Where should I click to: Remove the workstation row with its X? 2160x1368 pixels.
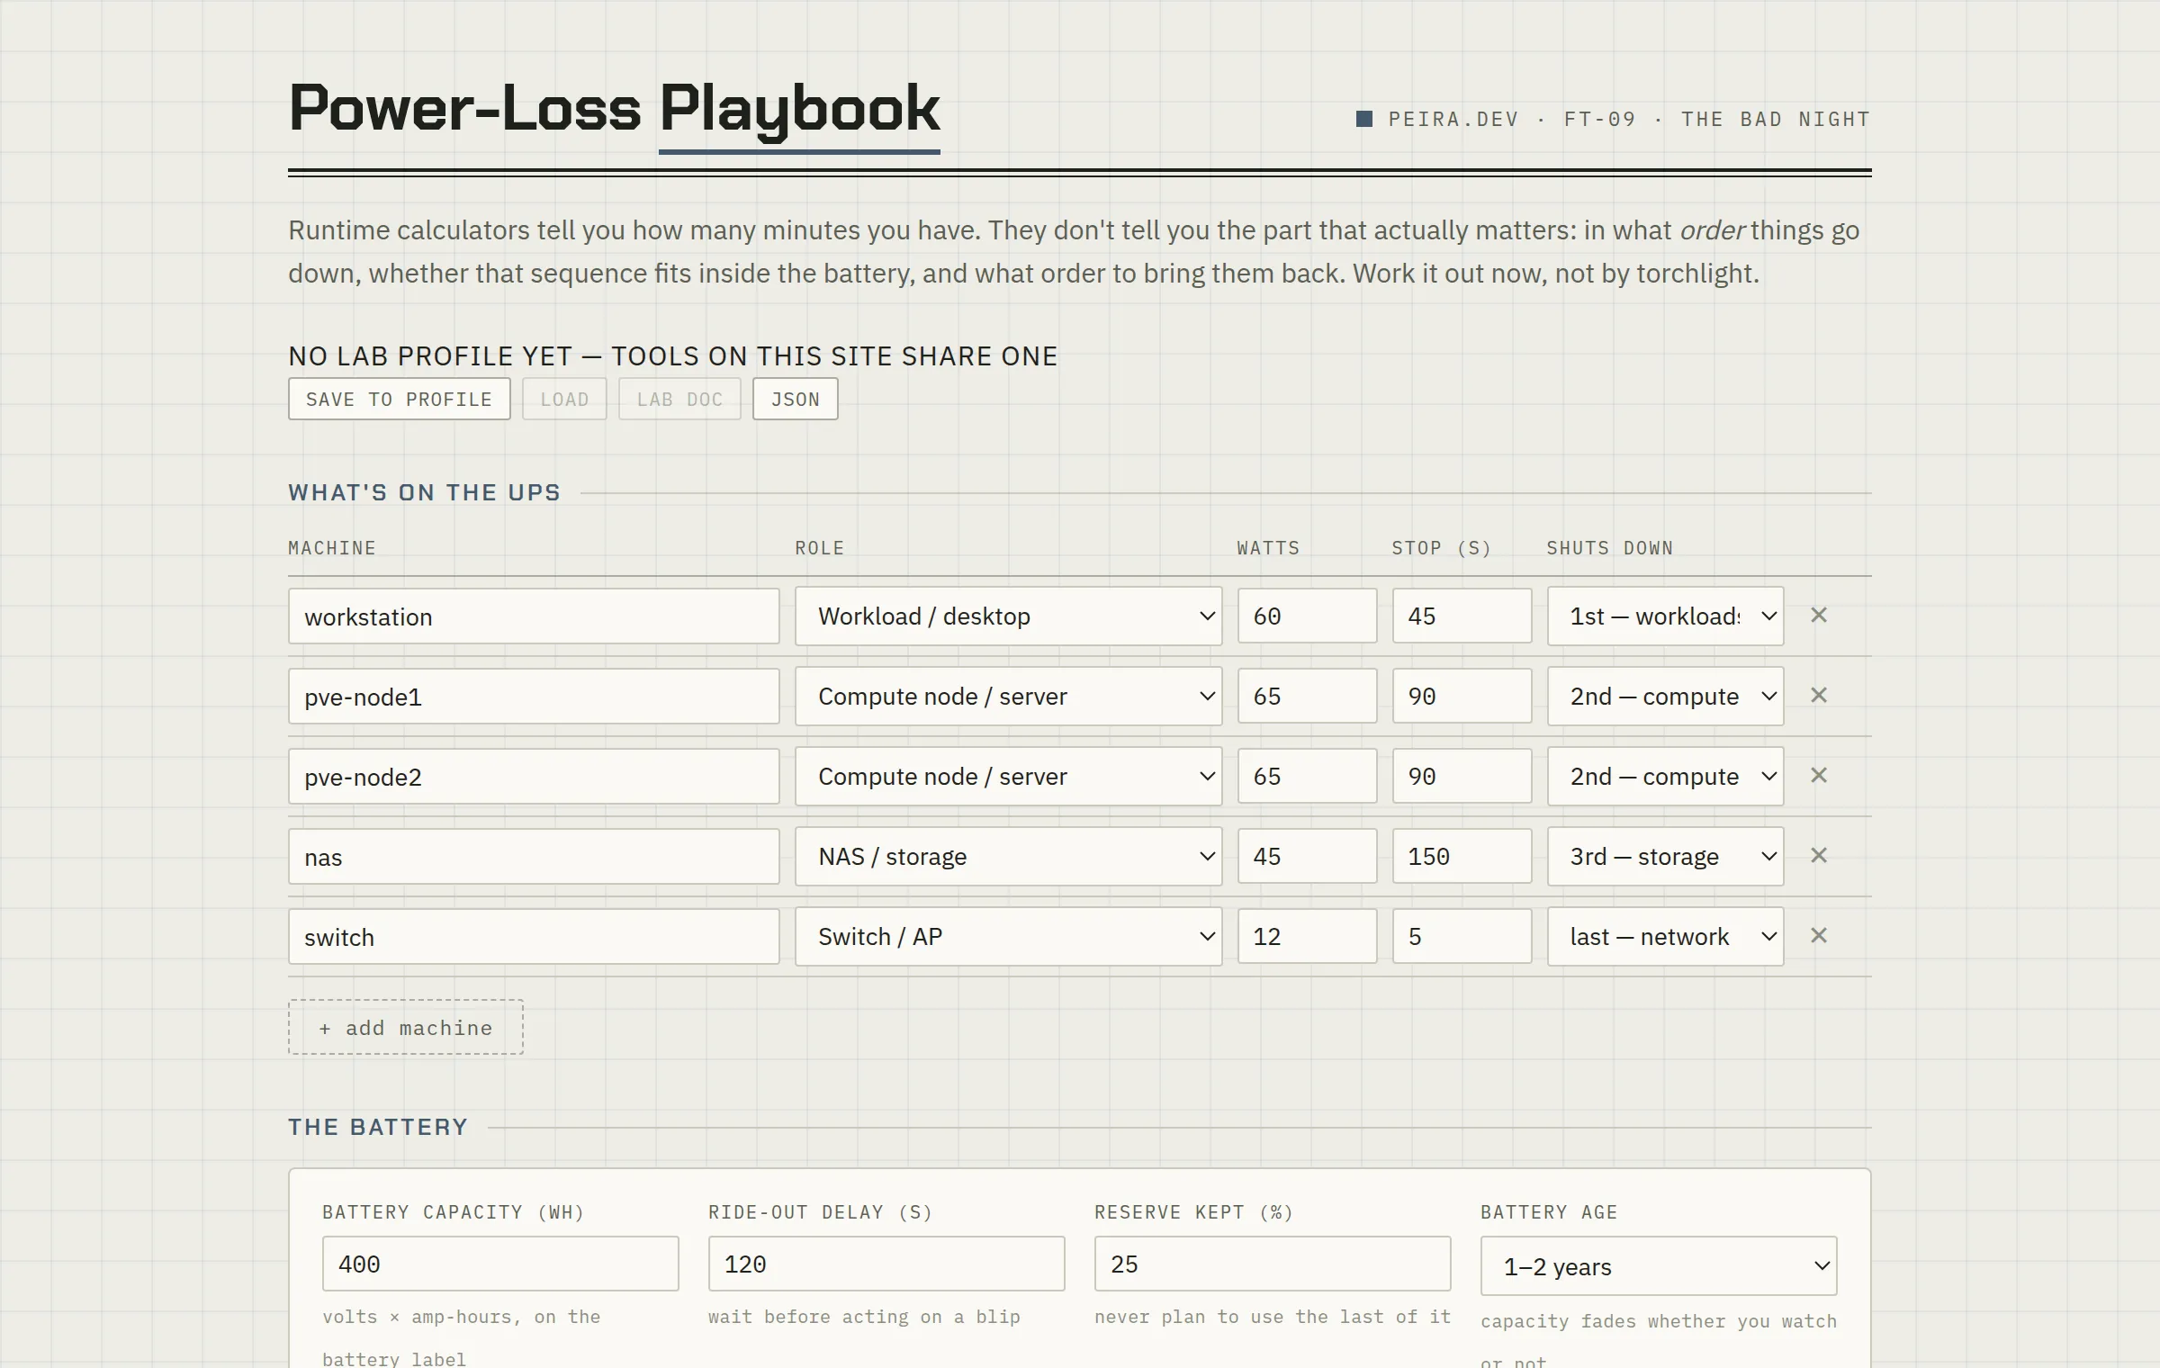1818,616
